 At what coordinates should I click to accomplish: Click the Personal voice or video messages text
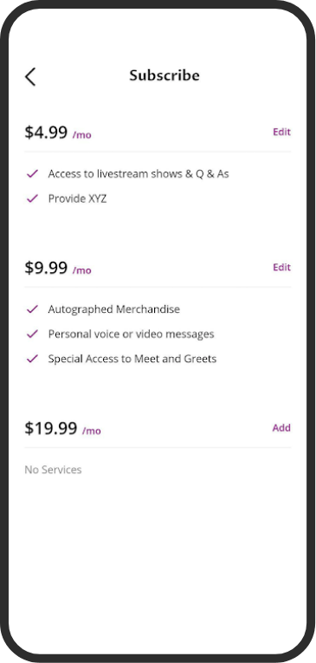[131, 334]
